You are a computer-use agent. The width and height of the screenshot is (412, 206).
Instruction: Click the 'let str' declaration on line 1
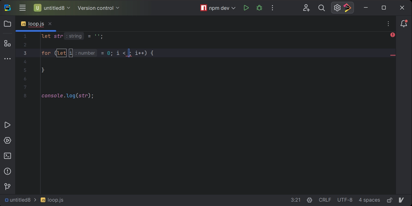(x=52, y=36)
